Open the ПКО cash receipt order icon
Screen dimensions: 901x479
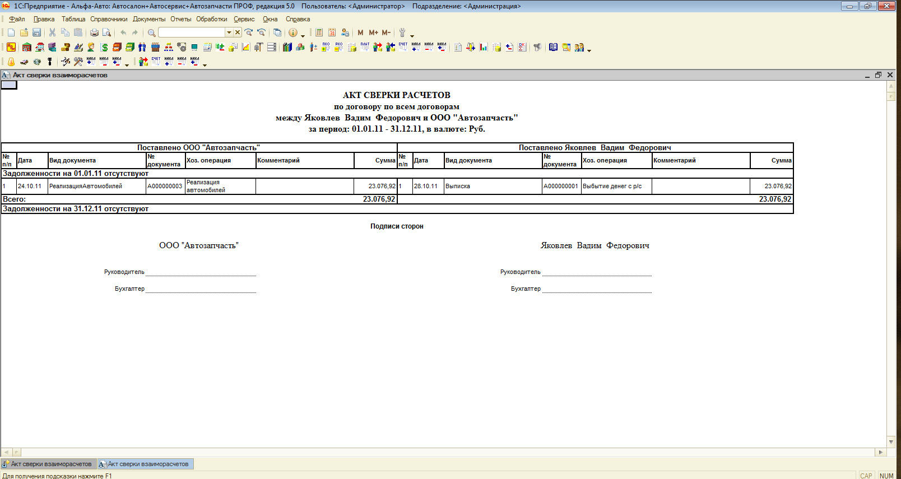coord(326,47)
